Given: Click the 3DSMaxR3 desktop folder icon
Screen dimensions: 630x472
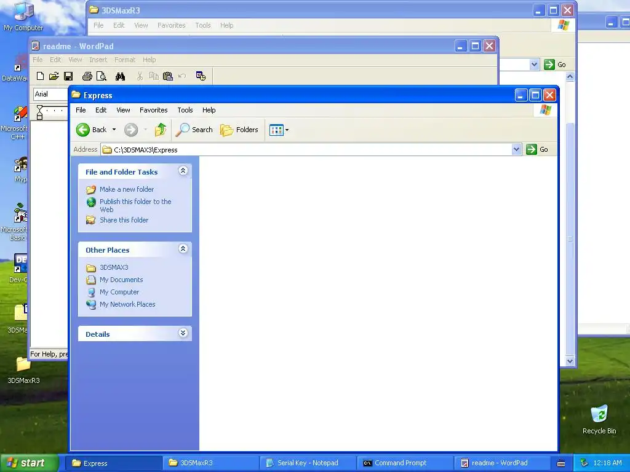Looking at the screenshot, I should click(x=23, y=370).
